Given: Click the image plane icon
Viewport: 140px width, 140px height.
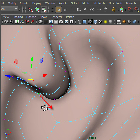Looking at the screenshot, I should 22,22.
